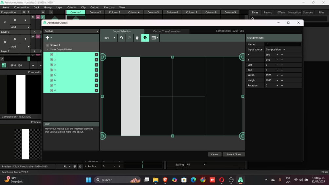Toggle the checkbox of slice 8
The image size is (329, 185).
[51, 90]
